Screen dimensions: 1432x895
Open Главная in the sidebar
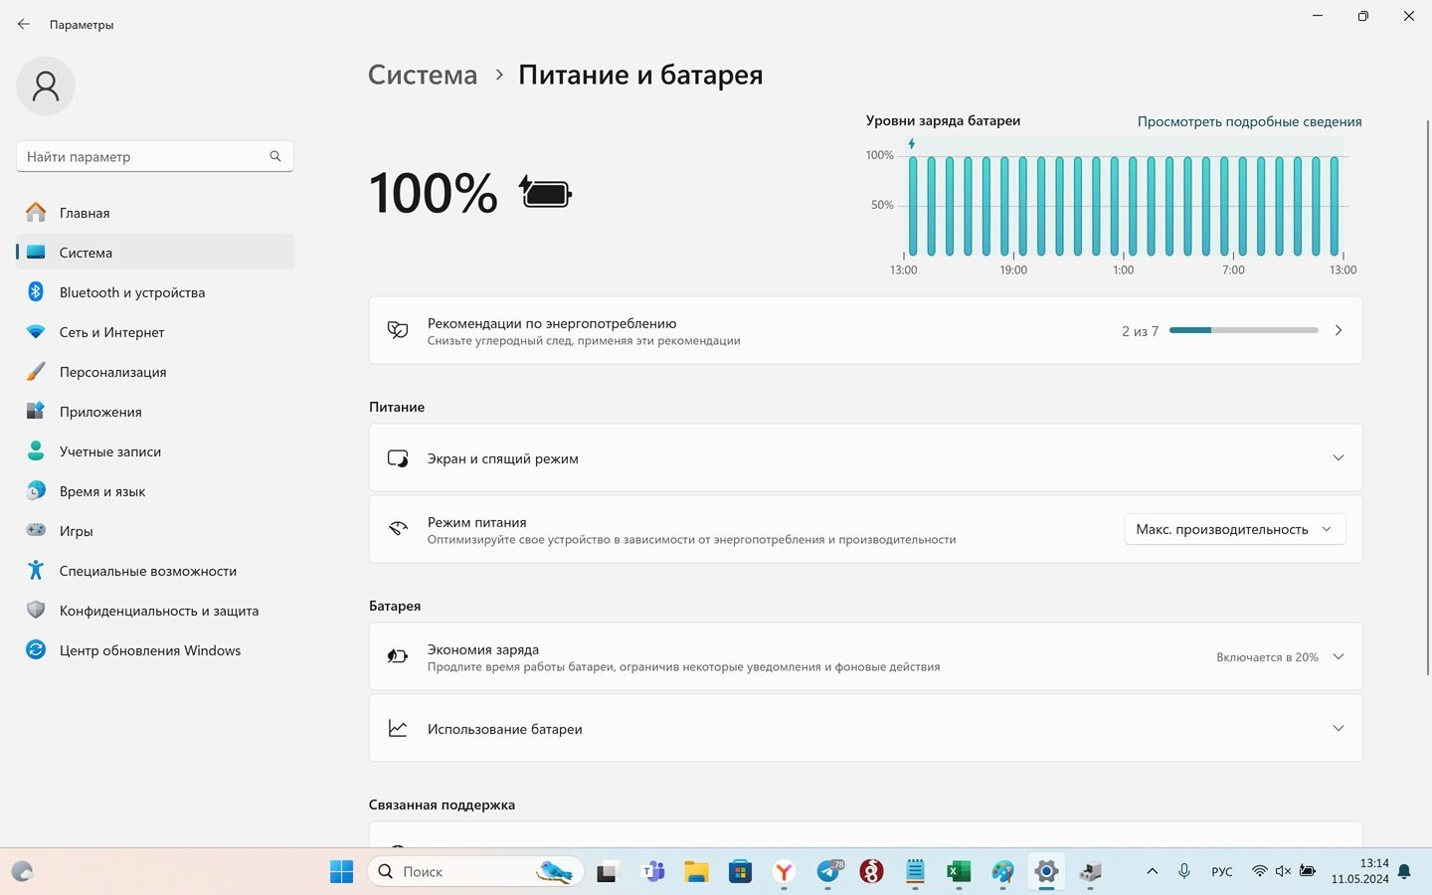(x=155, y=212)
